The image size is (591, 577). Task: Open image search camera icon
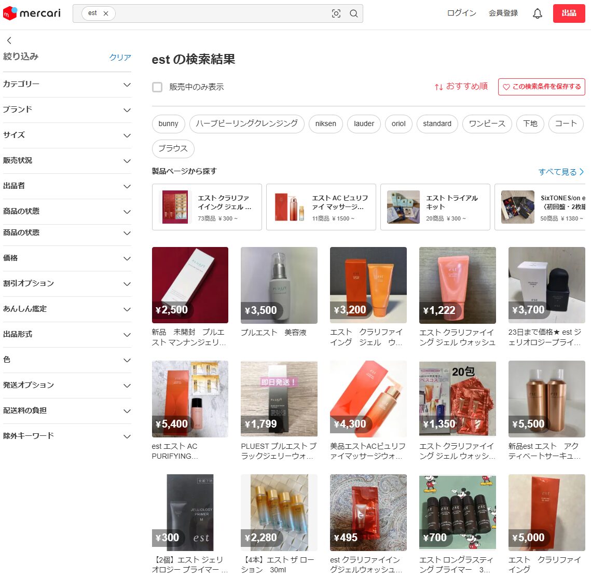tap(336, 13)
